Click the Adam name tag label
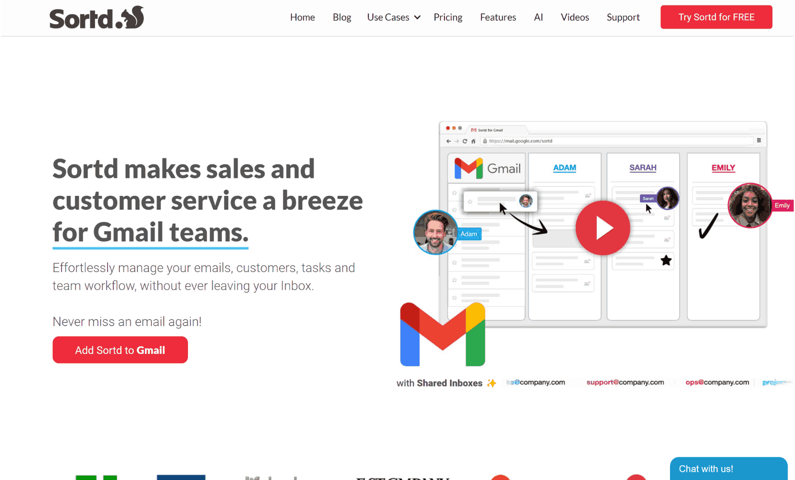The image size is (795, 480). click(x=468, y=234)
